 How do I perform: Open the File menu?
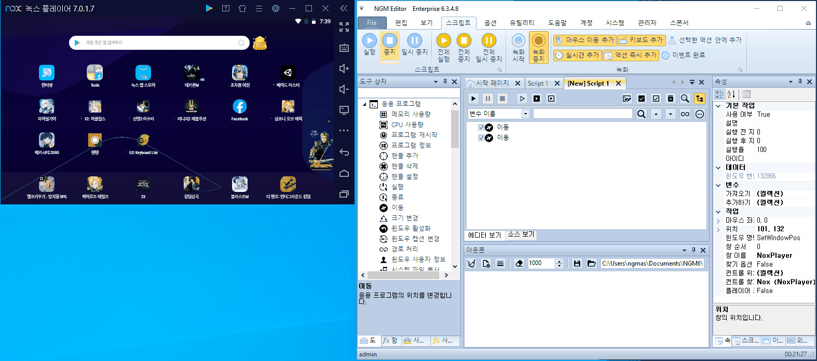[372, 23]
